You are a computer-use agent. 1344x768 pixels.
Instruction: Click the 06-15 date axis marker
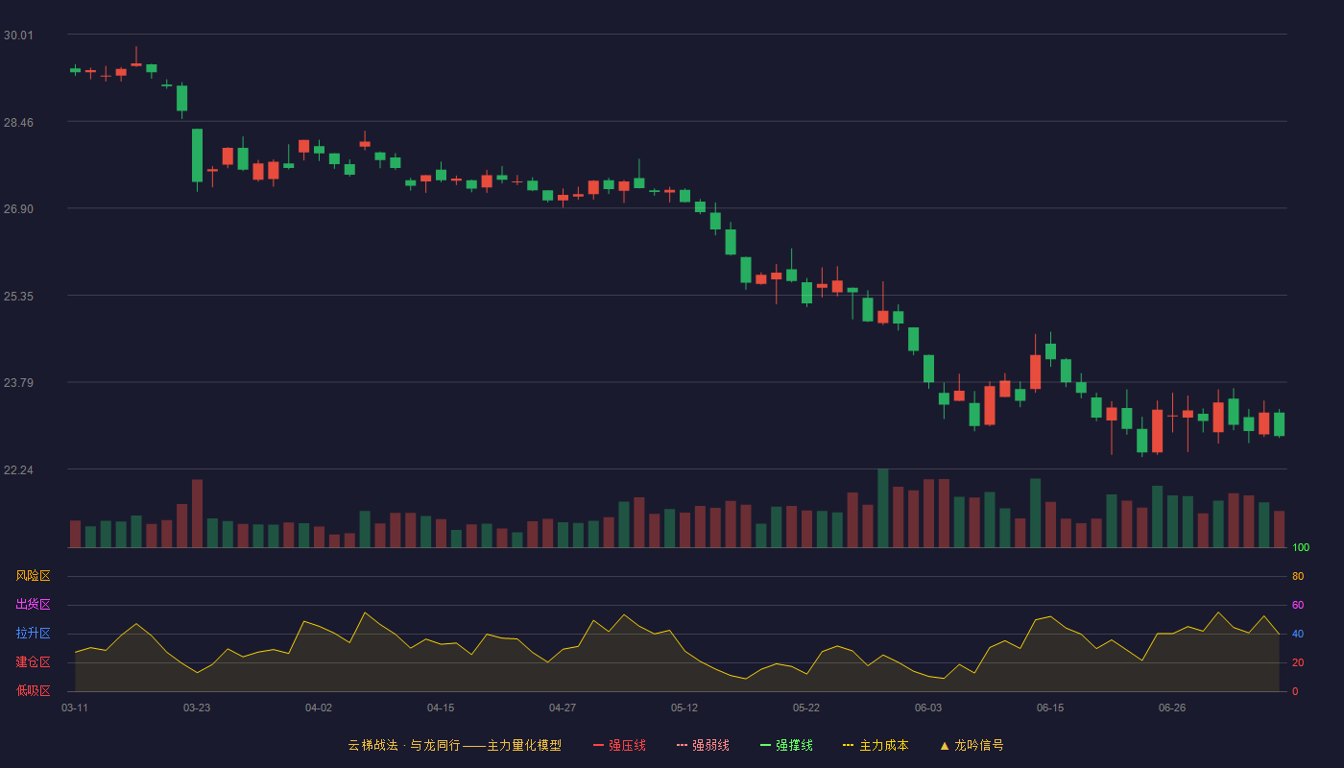point(1050,708)
